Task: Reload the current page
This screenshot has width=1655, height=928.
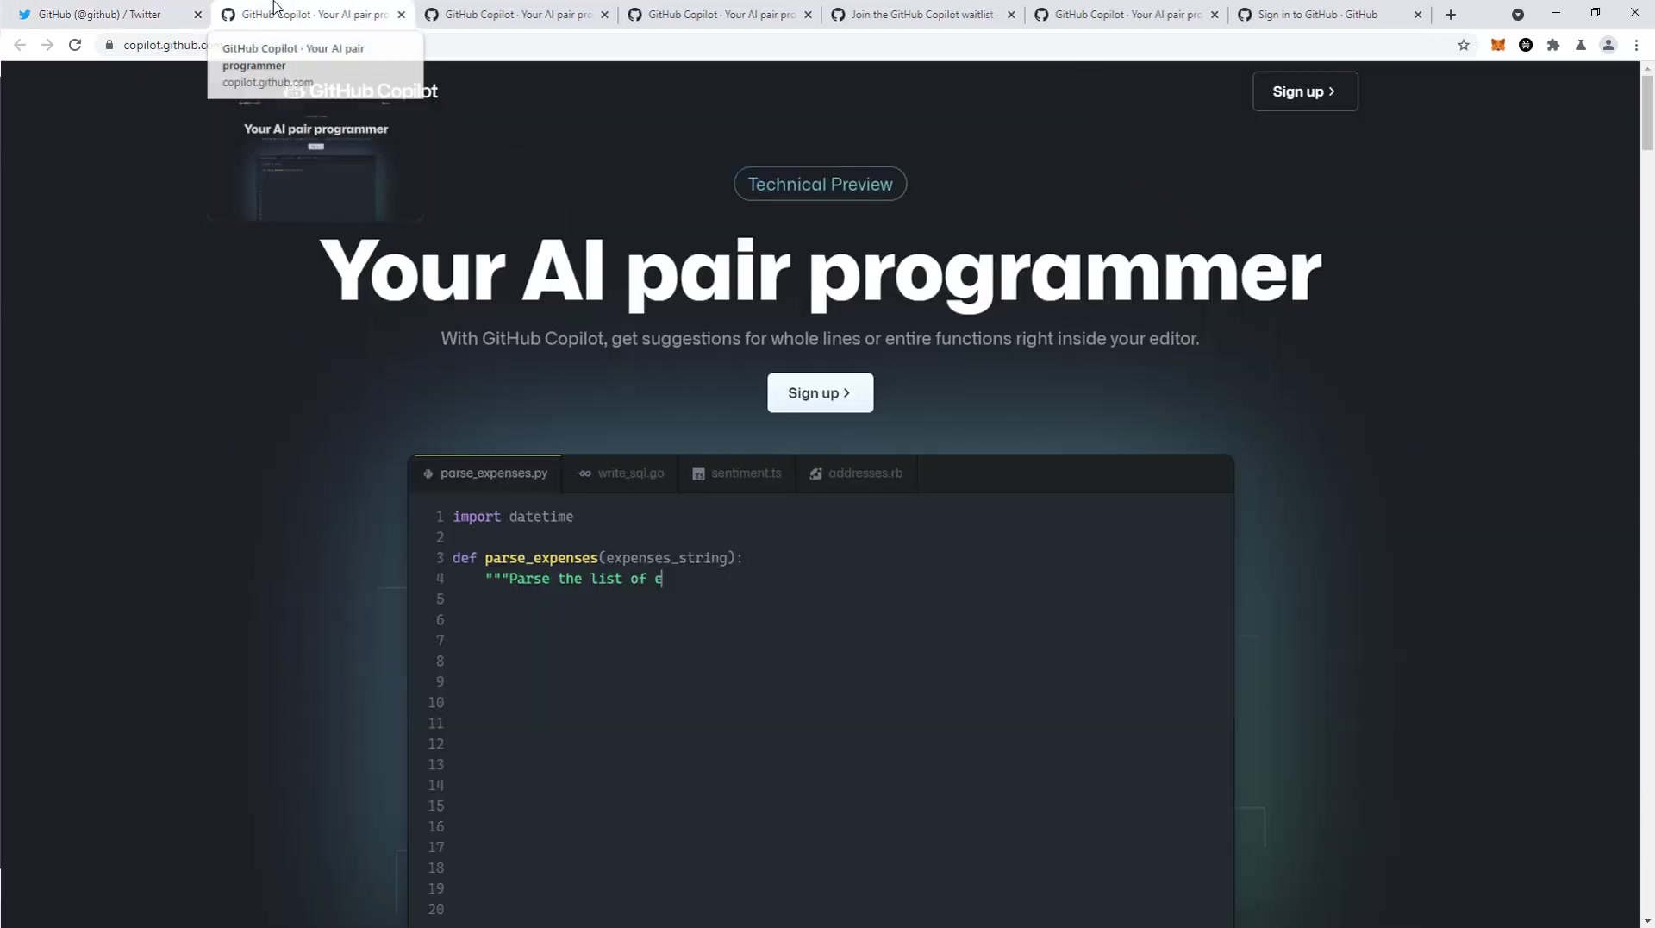Action: pyautogui.click(x=75, y=45)
